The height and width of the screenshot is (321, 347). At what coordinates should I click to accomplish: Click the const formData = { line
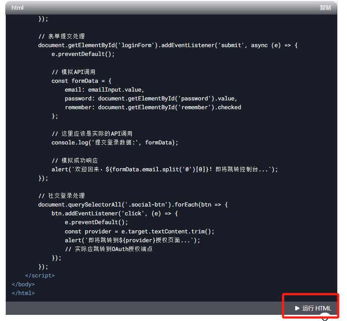tap(82, 81)
